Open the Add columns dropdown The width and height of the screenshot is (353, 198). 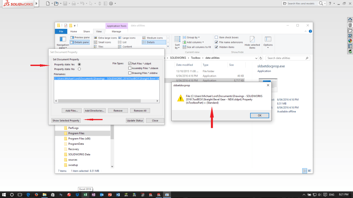(x=194, y=42)
